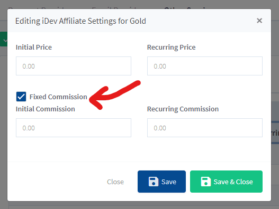Select the Initial Commission input box
279x209 pixels.
click(x=74, y=128)
